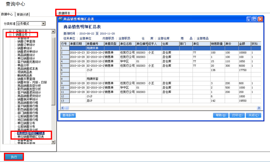The width and height of the screenshot is (270, 162).
Task: Switch to the 查询过滤 tab
Action: (23, 14)
